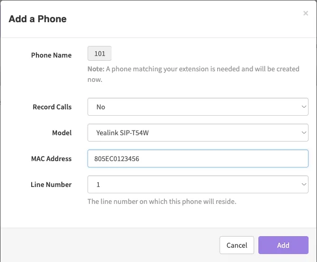Click the MAC Address input field
This screenshot has width=317, height=262.
coord(198,158)
